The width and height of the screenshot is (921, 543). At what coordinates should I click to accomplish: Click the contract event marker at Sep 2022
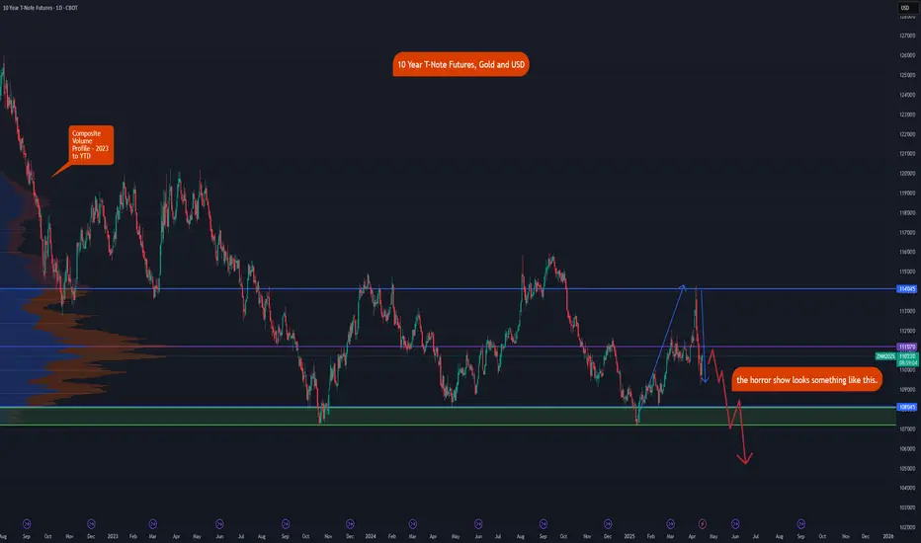coord(27,523)
